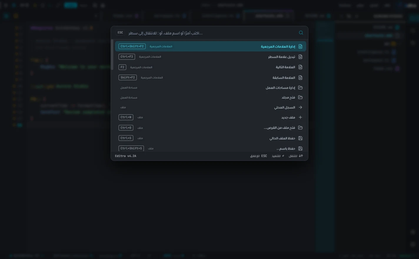Click the magnifier search icon in the palette
This screenshot has width=419, height=259.
tap(301, 33)
